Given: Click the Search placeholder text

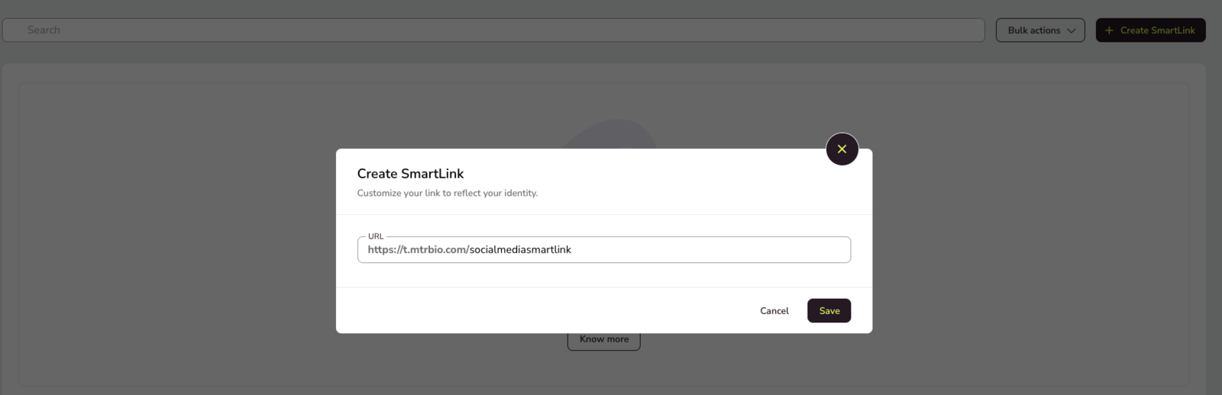Looking at the screenshot, I should [x=44, y=31].
